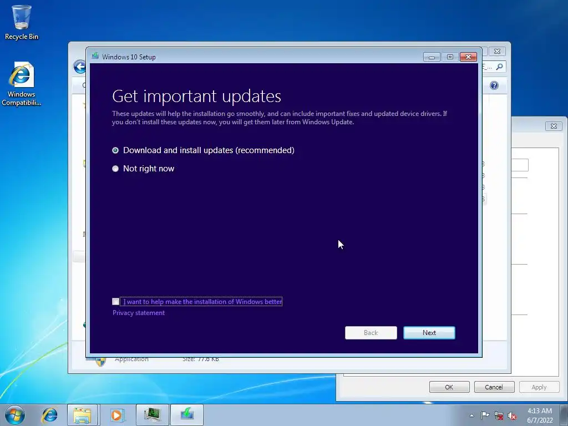The height and width of the screenshot is (426, 568).
Task: Close the background Explorer window
Action: [x=497, y=52]
